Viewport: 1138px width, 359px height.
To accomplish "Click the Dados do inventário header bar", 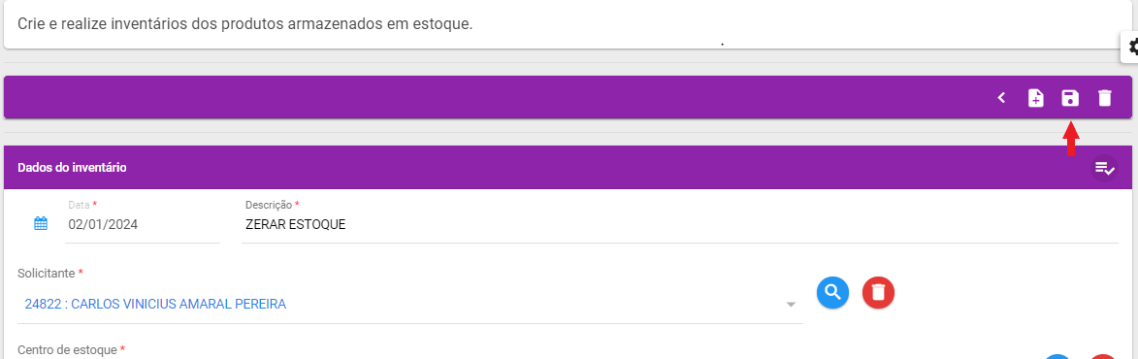I will 569,168.
